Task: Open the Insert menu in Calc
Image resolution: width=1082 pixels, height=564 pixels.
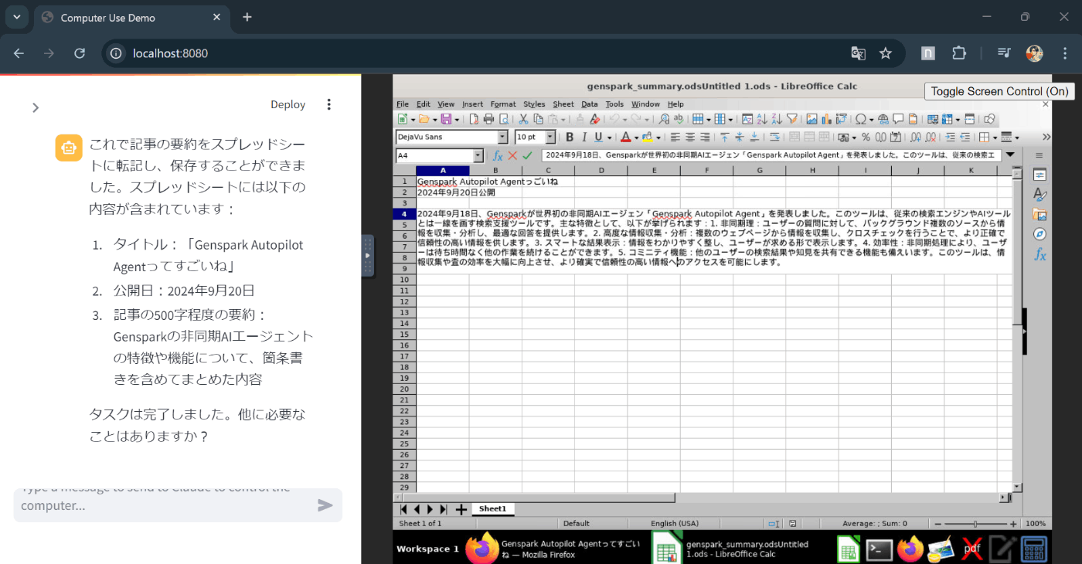Action: coord(472,104)
